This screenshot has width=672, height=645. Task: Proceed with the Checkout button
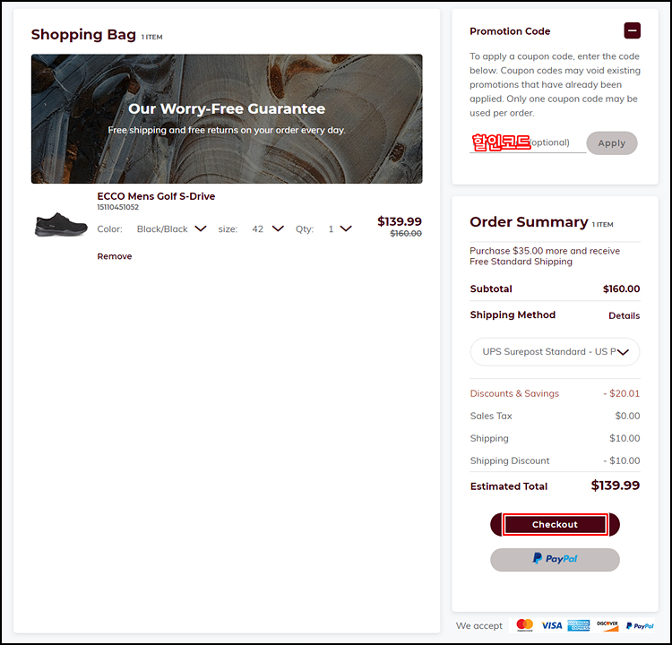pos(555,525)
